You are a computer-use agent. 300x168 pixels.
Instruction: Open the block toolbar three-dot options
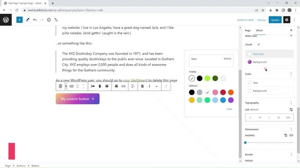tap(166, 86)
